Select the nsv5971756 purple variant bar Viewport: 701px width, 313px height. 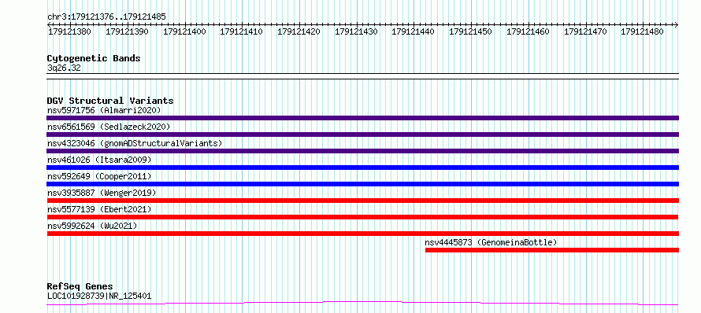pyautogui.click(x=362, y=118)
